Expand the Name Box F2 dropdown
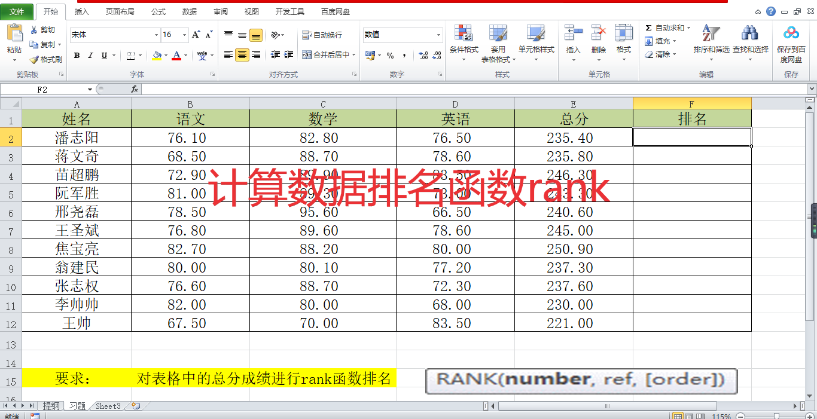 click(90, 90)
